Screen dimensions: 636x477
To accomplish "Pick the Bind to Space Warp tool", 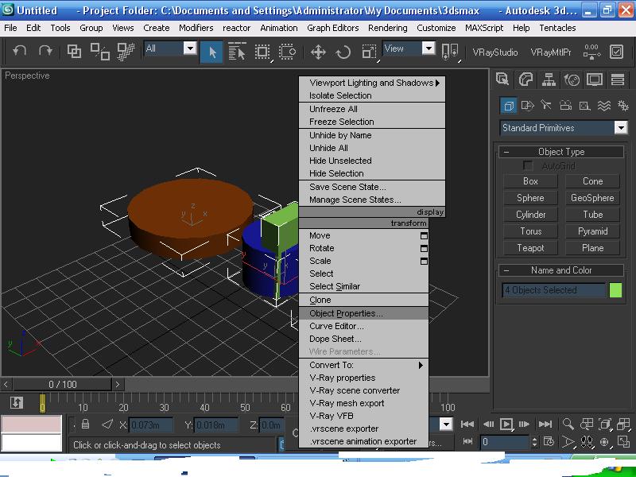I will coord(126,52).
